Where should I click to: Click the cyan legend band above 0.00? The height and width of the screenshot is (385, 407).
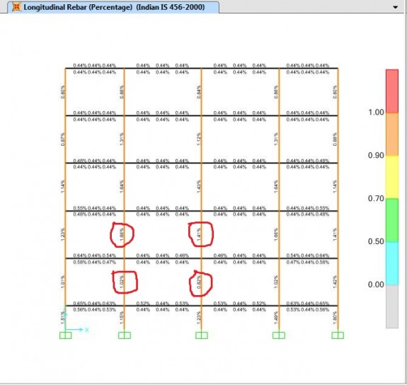click(392, 263)
